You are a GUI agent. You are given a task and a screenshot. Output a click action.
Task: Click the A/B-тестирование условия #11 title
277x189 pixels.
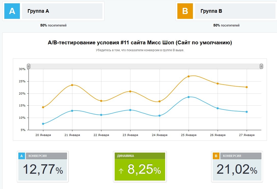pyautogui.click(x=140, y=43)
